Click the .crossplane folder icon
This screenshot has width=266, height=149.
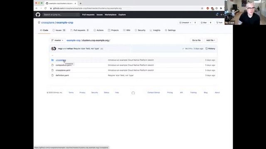[52, 60]
